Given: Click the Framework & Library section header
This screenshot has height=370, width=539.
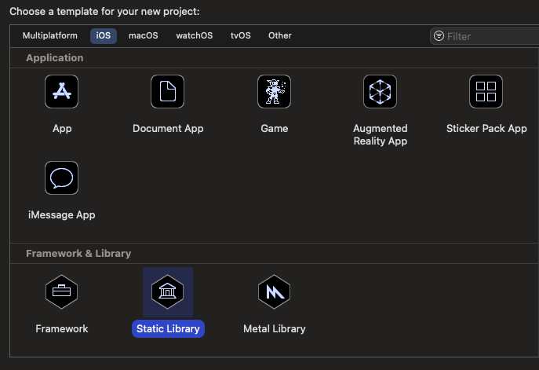Looking at the screenshot, I should [78, 254].
